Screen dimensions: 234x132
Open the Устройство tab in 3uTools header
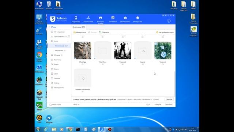(x=76, y=19)
